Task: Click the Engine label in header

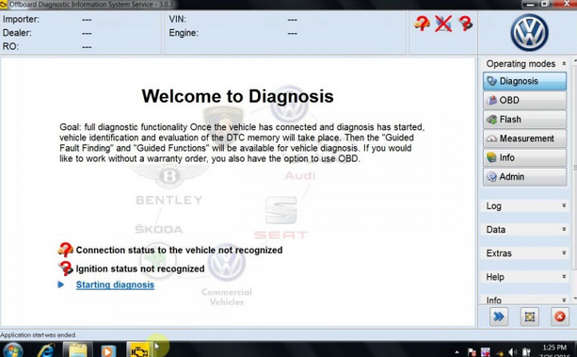Action: (184, 33)
